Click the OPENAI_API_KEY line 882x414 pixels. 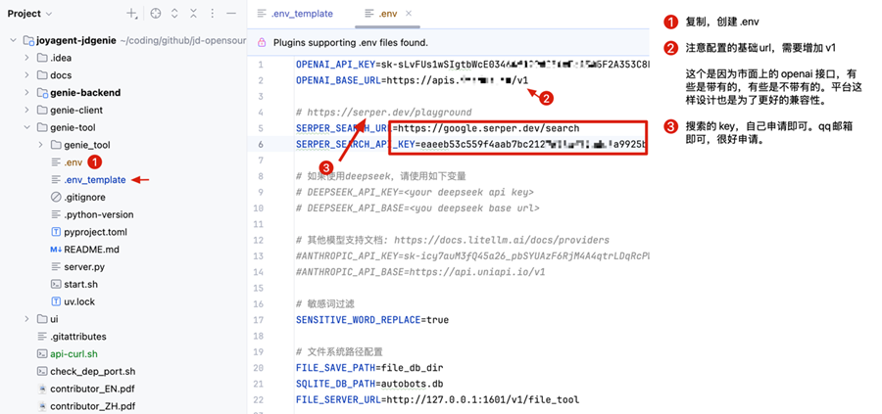pos(472,65)
